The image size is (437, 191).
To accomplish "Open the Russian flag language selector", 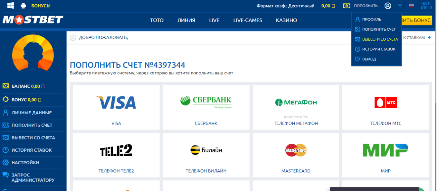I will [411, 5].
